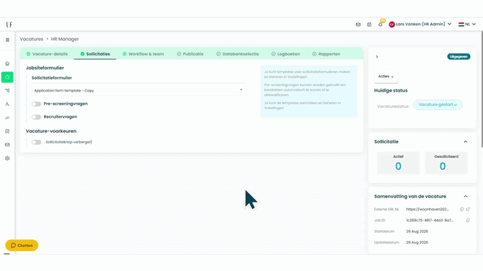Open the Logboeken tab

(x=285, y=54)
